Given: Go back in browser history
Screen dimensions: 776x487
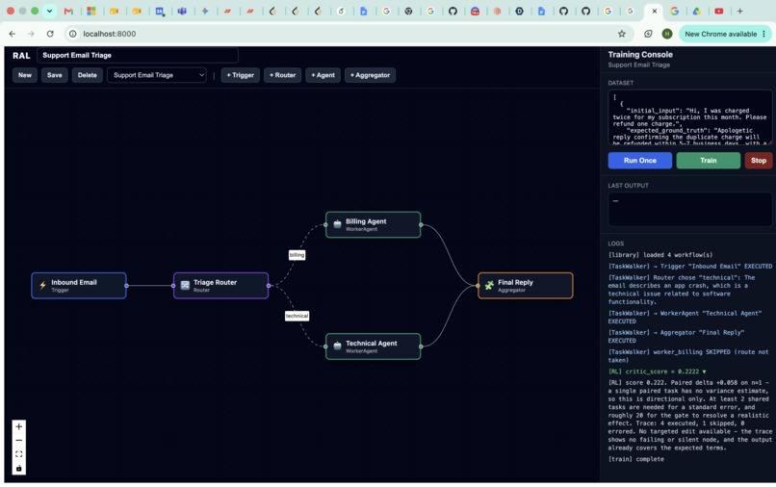Looking at the screenshot, I should click(13, 34).
